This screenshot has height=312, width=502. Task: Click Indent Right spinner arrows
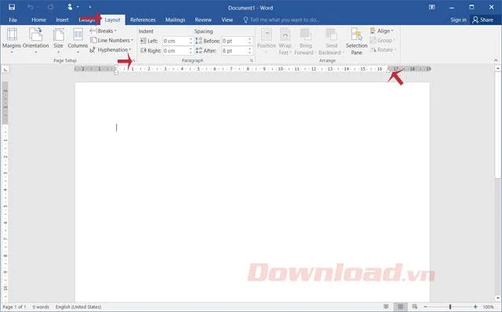(x=191, y=50)
